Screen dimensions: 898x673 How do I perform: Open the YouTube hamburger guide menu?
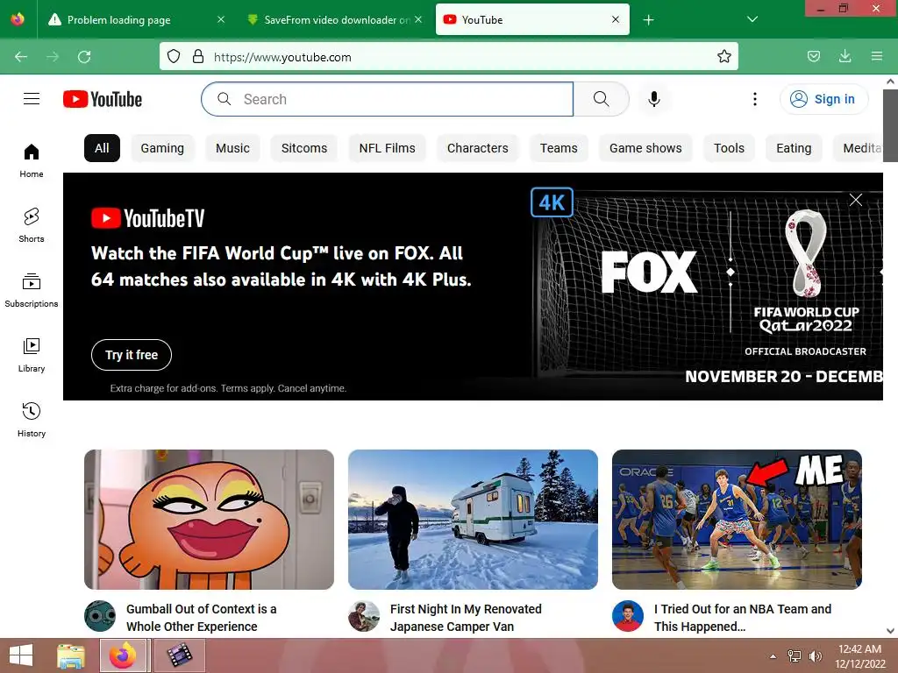tap(32, 99)
